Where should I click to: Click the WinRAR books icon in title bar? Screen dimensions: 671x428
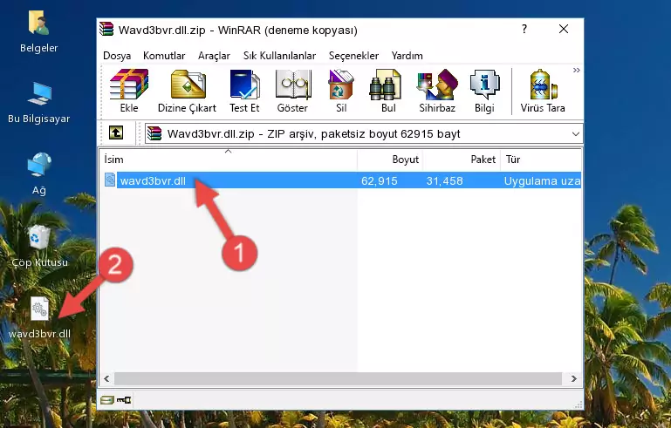click(106, 29)
